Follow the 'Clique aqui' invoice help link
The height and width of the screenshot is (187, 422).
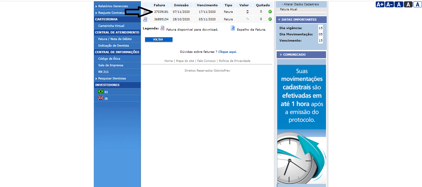227,52
